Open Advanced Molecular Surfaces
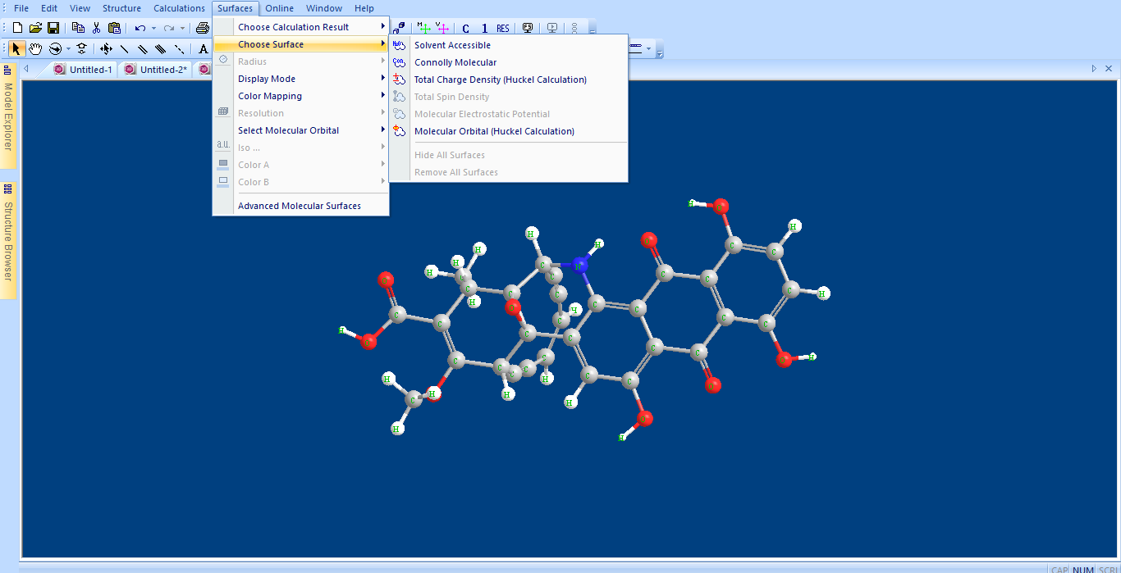Viewport: 1121px width, 573px height. (x=300, y=206)
